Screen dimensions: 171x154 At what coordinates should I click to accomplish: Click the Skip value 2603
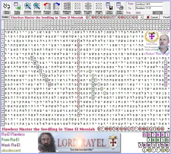pyautogui.click(x=138, y=13)
